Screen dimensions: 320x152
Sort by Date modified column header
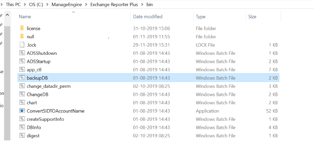(148, 16)
